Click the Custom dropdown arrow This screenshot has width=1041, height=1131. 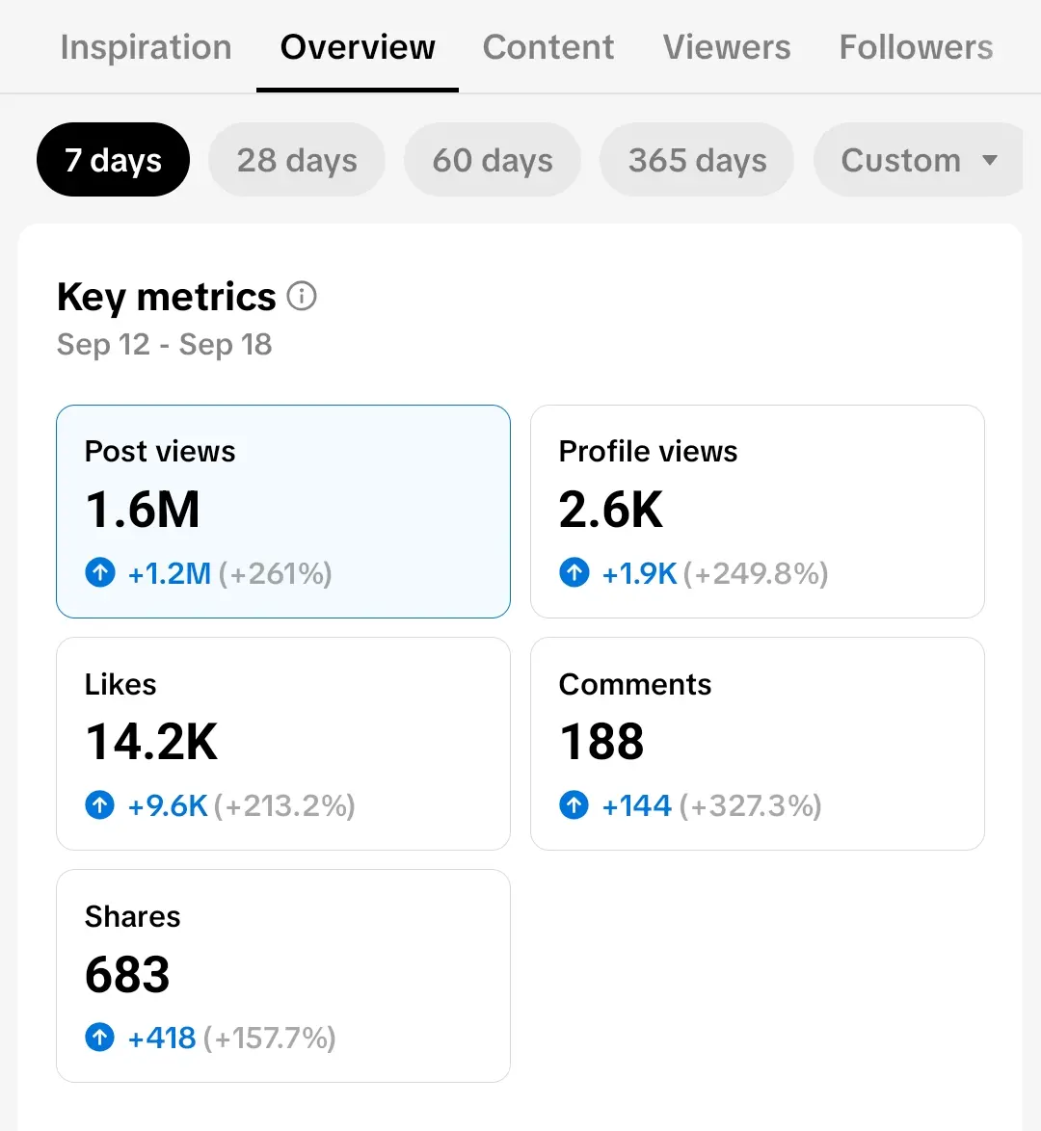pyautogui.click(x=990, y=160)
